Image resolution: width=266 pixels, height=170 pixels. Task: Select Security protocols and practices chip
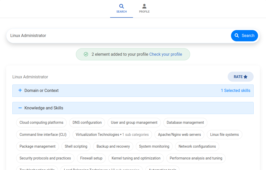point(45,158)
